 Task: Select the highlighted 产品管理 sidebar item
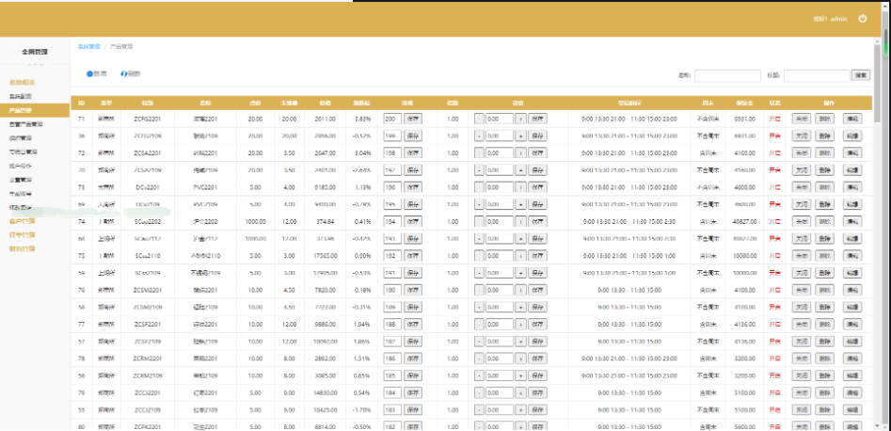click(35, 110)
